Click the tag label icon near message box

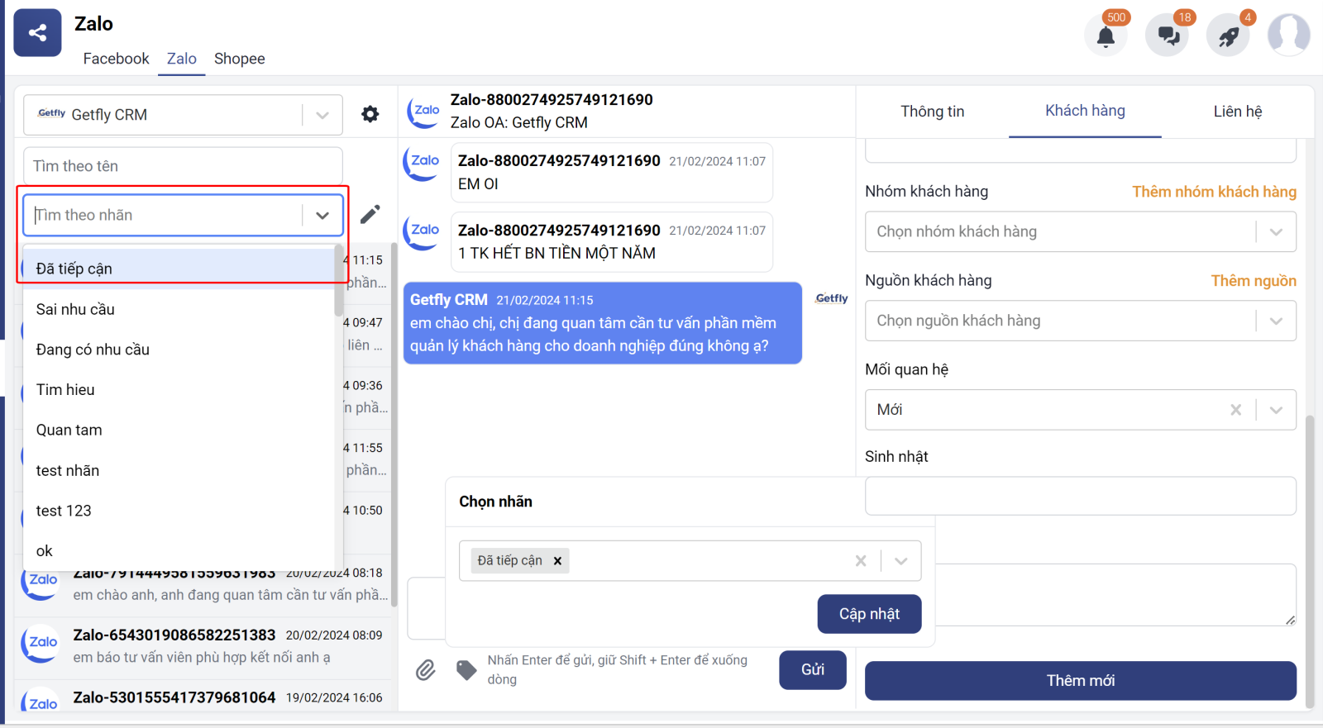pos(466,669)
